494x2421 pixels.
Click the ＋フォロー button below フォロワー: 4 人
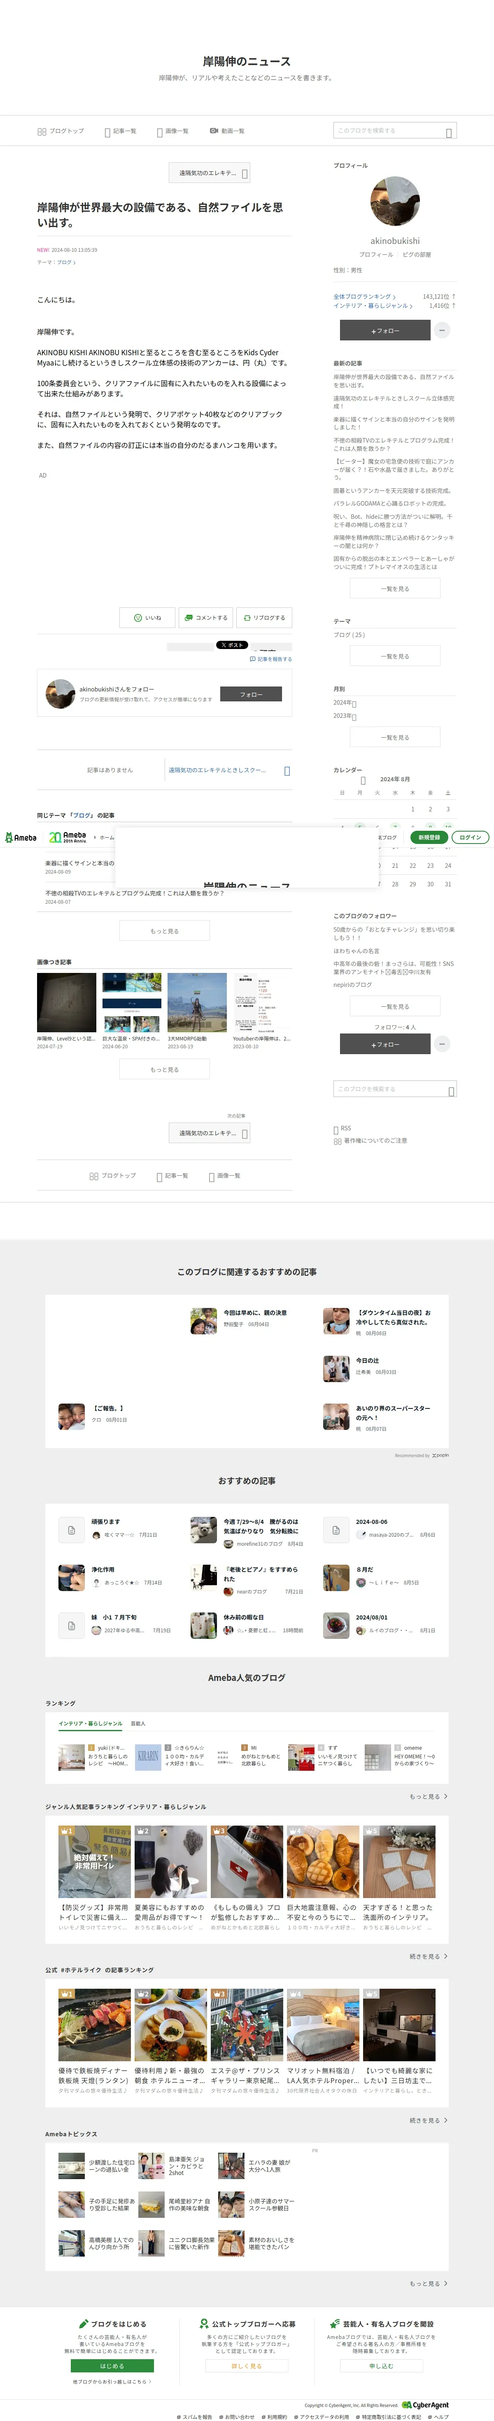click(385, 1044)
